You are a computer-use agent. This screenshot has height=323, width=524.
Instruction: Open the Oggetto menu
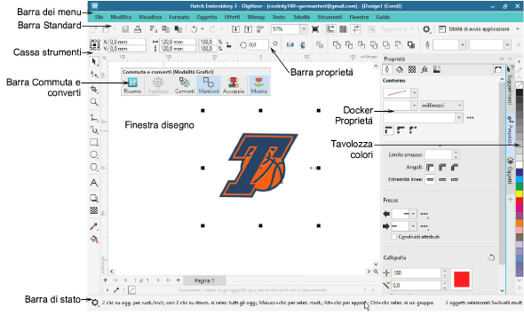click(207, 17)
